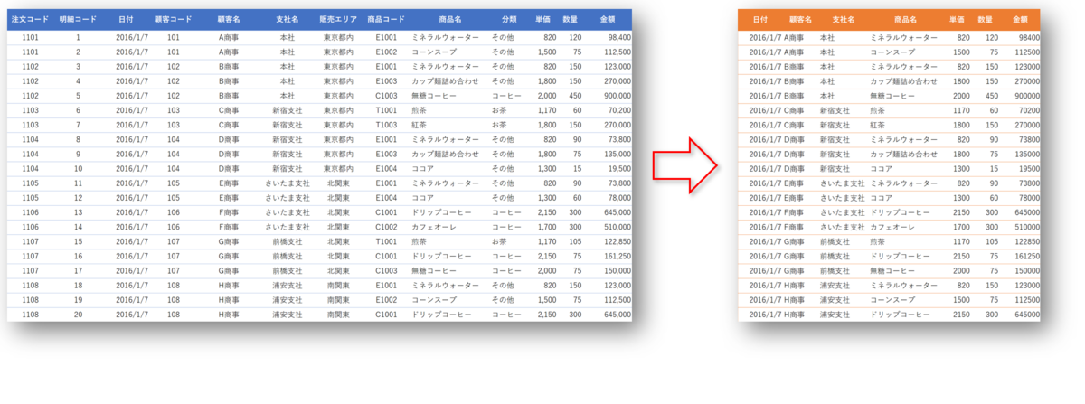The width and height of the screenshot is (1085, 404).
Task: Click 明細コード cell 13
Action: tap(78, 211)
